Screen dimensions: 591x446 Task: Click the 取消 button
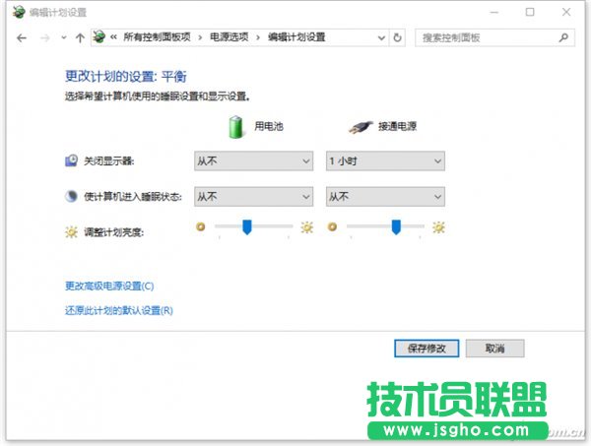point(494,349)
